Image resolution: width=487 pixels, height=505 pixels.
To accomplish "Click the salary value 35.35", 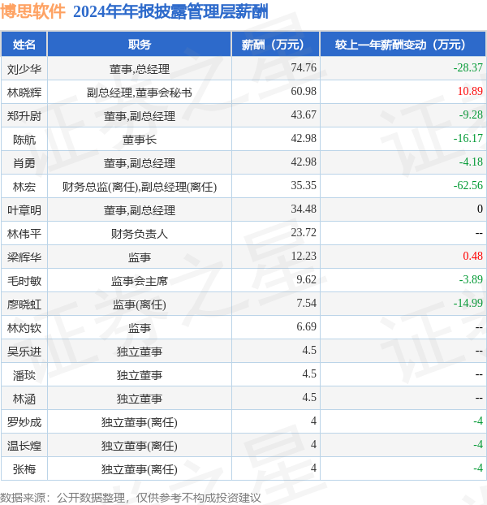I will pos(304,185).
